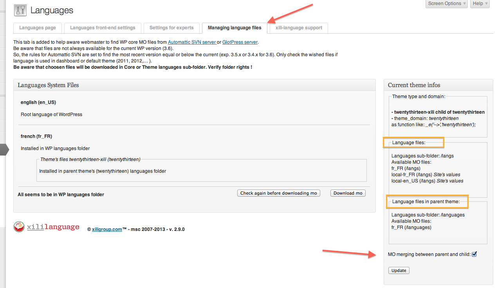Click the Languages System Files panel header

click(x=195, y=85)
